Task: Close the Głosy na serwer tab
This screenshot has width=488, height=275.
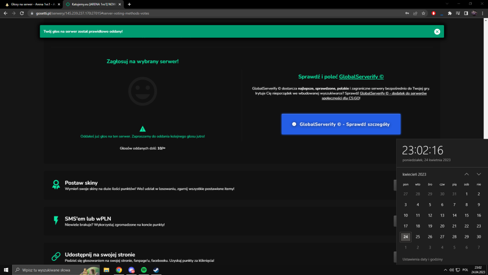Action: point(59,4)
